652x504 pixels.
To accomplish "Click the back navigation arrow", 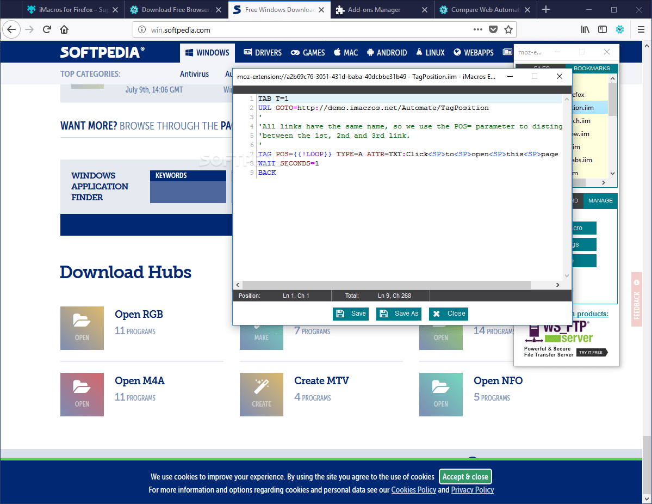I will (11, 29).
